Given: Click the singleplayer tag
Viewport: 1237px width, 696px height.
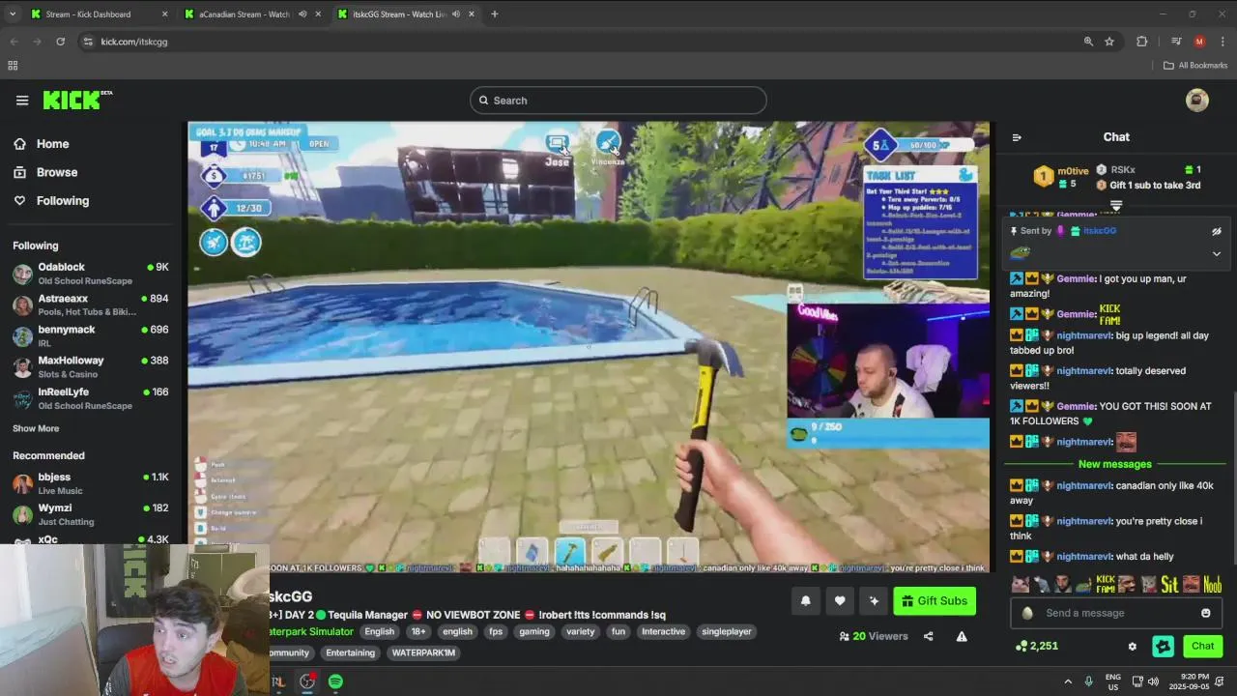Looking at the screenshot, I should pyautogui.click(x=727, y=631).
